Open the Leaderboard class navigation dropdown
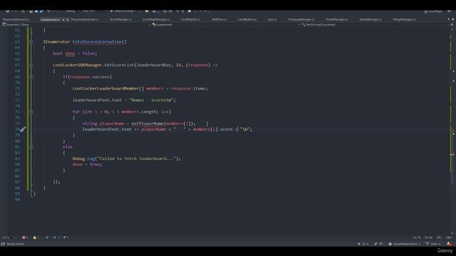Image resolution: width=456 pixels, height=256 pixels. [226, 25]
